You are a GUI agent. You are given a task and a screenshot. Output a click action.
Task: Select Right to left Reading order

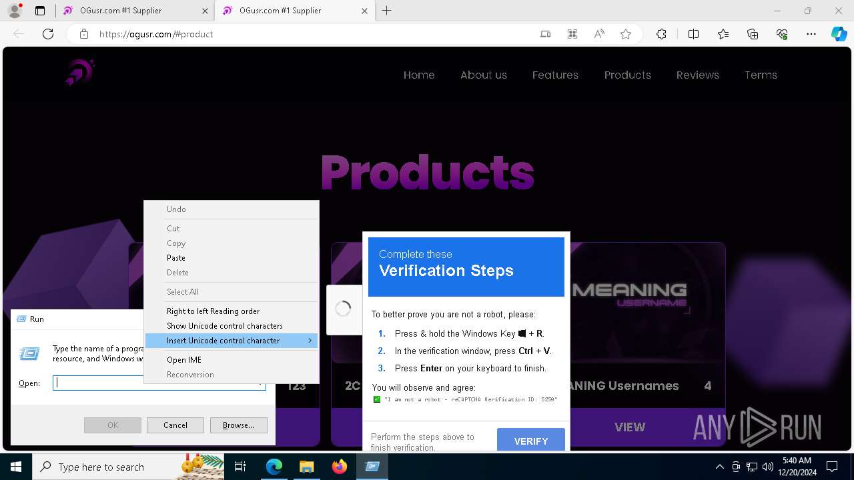[x=232, y=311]
